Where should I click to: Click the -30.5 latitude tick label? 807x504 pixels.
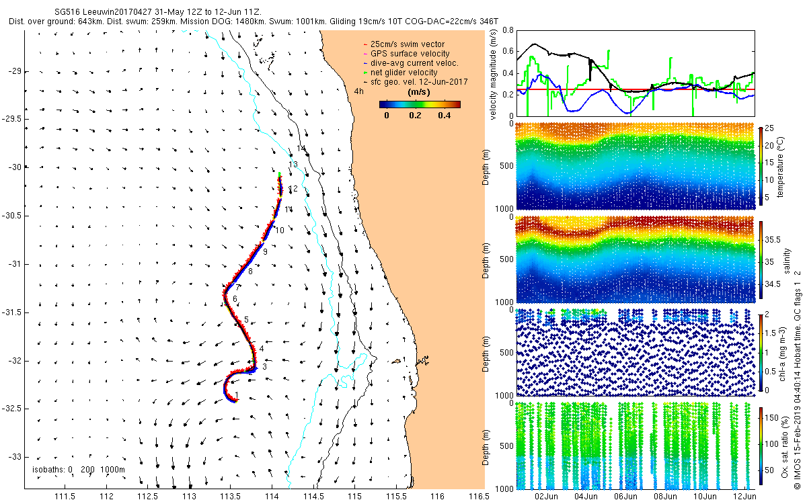coord(11,216)
